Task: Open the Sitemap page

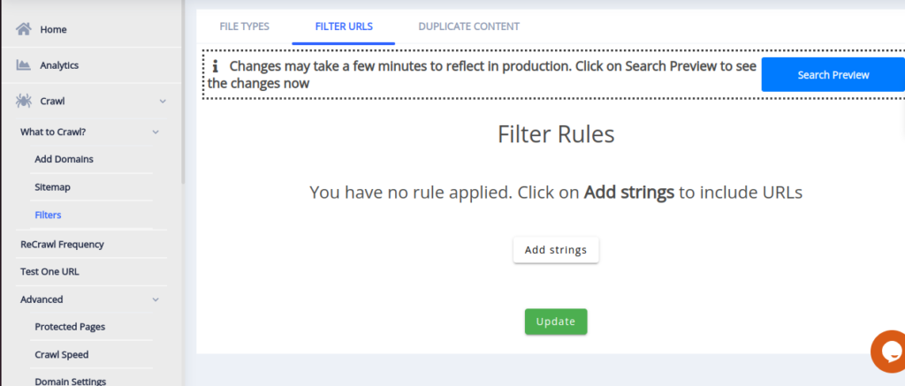Action: coord(52,187)
